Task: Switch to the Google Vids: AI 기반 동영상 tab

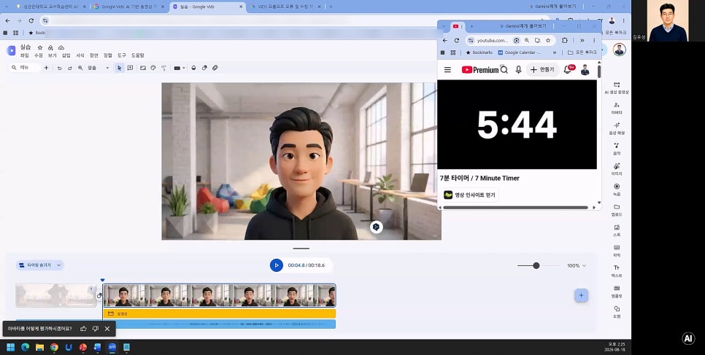Action: (129, 7)
